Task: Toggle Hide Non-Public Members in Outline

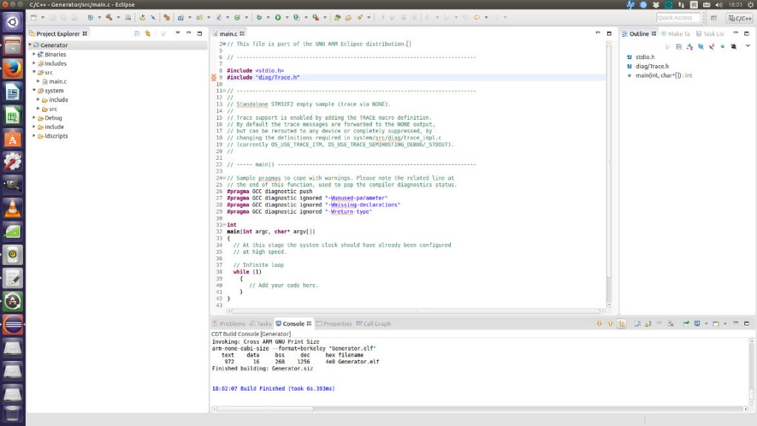Action: (723, 47)
